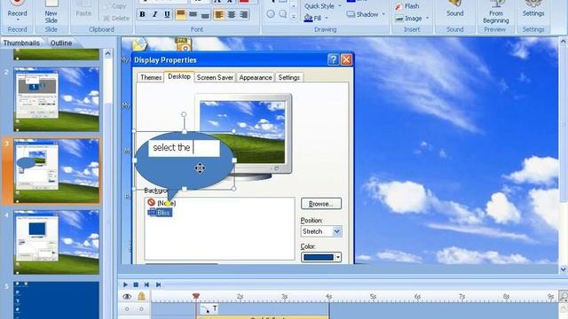Align text to the top vertically

coord(180,14)
